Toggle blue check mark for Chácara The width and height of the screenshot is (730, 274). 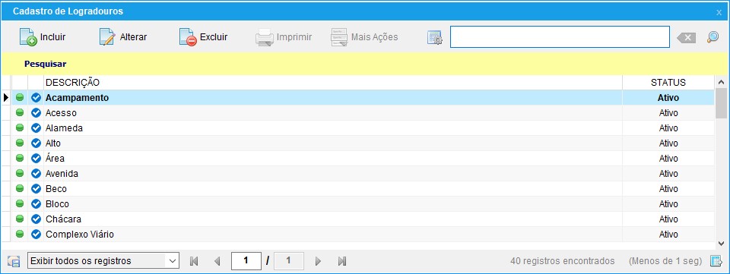(36, 219)
